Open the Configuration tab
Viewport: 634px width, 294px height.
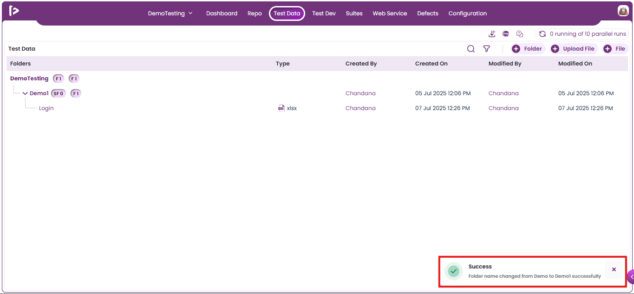click(x=468, y=13)
